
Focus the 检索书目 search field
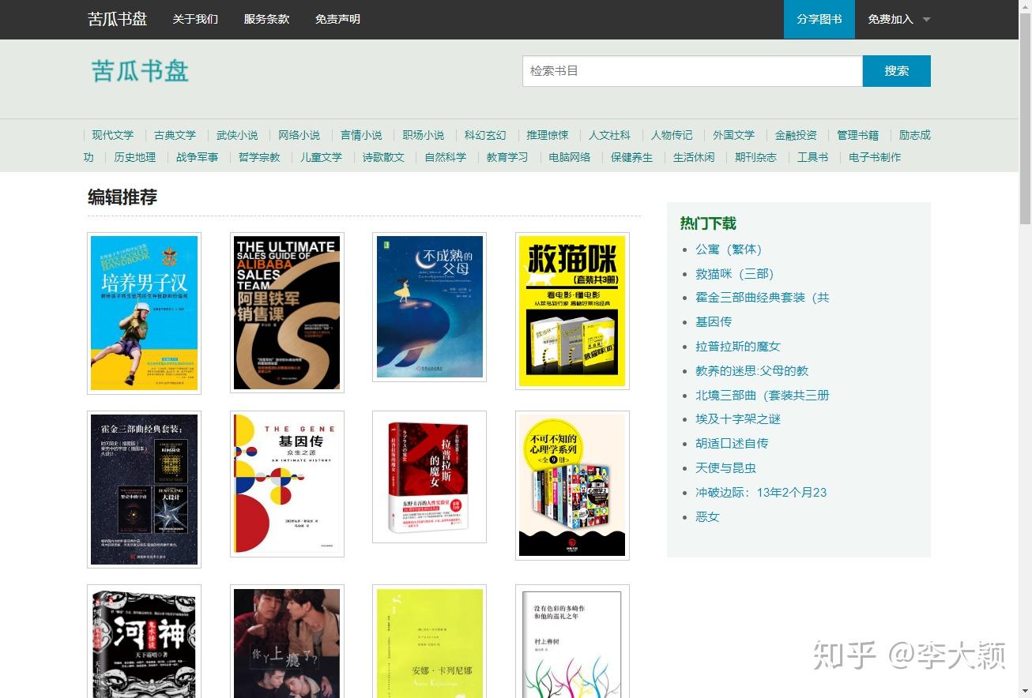tap(692, 71)
